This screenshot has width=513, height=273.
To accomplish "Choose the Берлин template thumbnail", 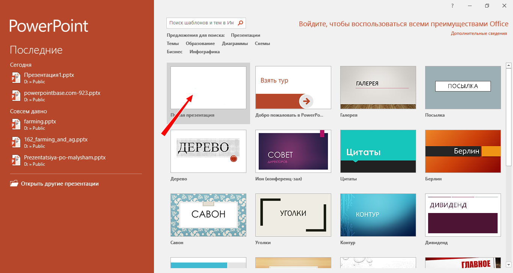I will [x=463, y=151].
